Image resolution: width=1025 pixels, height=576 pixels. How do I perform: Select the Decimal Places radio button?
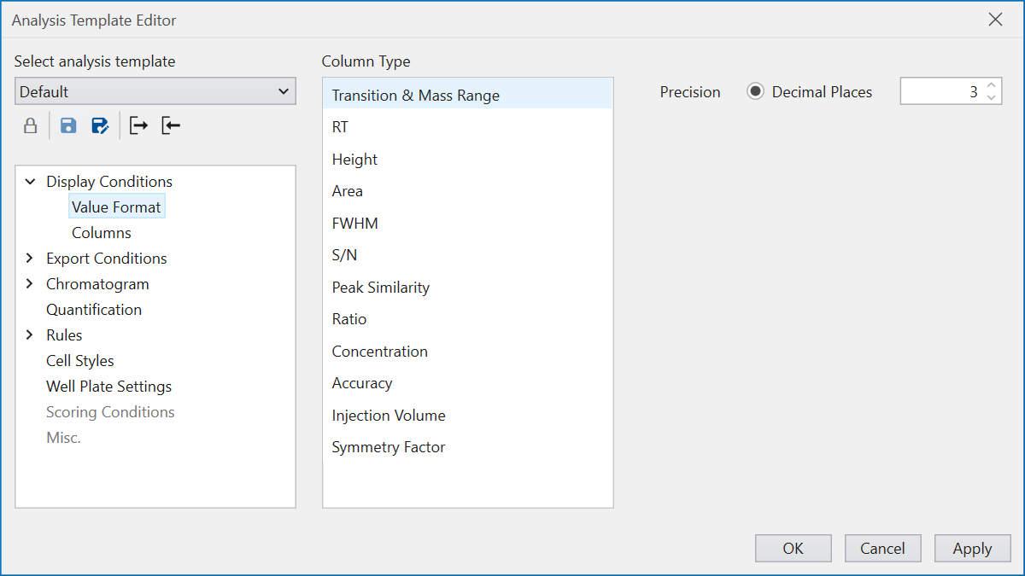(x=755, y=92)
